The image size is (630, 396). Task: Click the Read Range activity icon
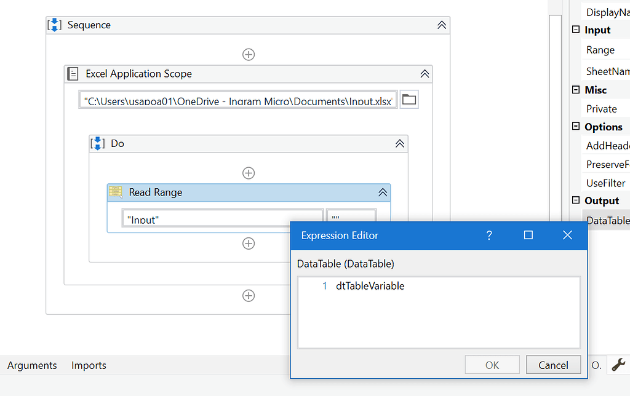click(116, 192)
